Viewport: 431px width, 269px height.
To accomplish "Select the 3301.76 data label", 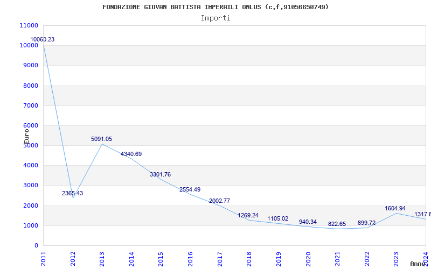I will pyautogui.click(x=160, y=174).
